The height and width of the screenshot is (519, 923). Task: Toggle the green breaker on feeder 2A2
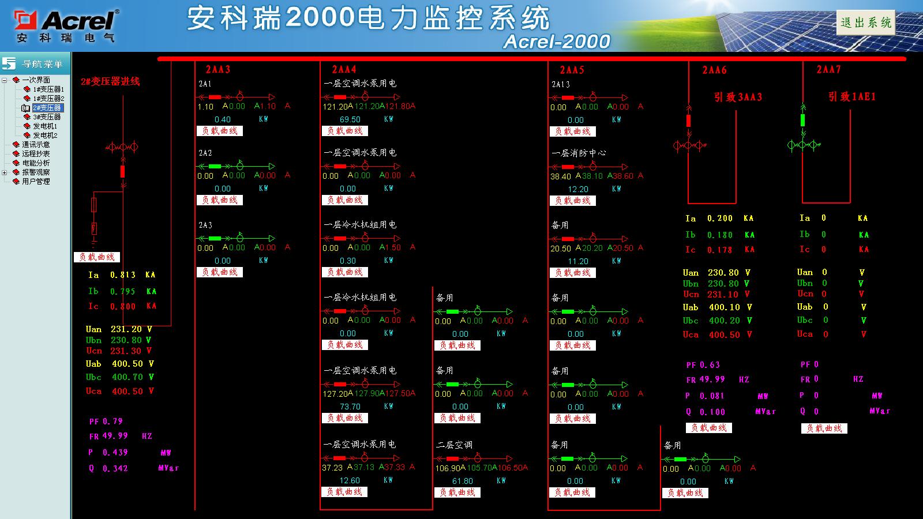click(215, 166)
